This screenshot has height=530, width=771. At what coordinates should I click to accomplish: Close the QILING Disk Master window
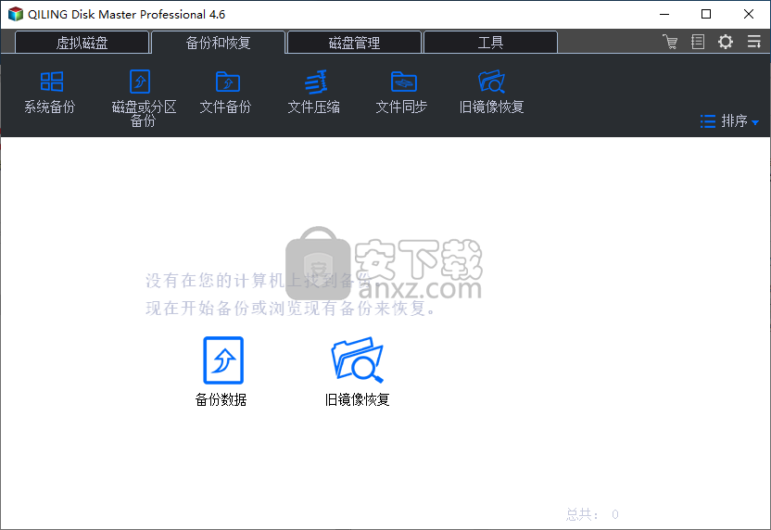[x=749, y=14]
